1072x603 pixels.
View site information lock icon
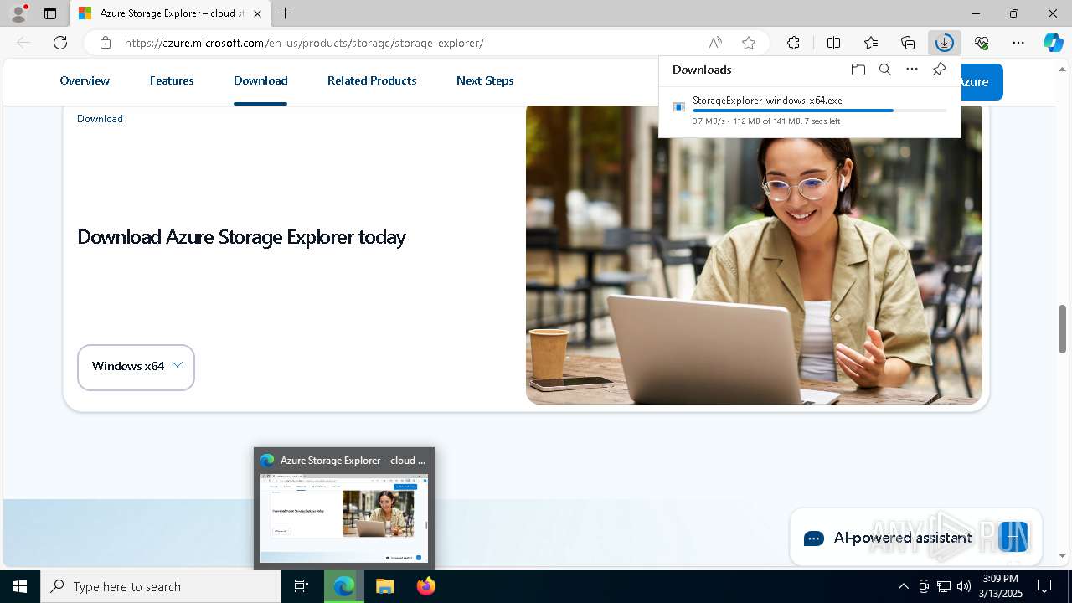click(x=105, y=43)
